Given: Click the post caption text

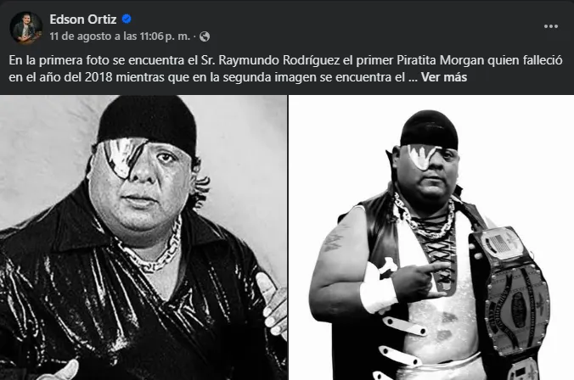Looking at the screenshot, I should coord(285,69).
